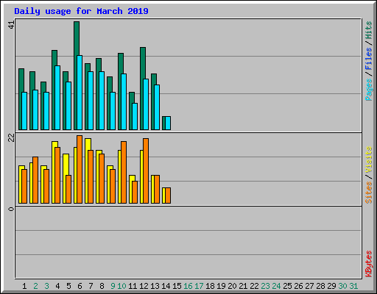The image size is (377, 294).
Task: Click the green day '10' axis label
Action: point(121,286)
